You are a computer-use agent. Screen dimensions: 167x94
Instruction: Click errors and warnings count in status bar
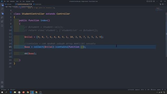coord(13,90)
